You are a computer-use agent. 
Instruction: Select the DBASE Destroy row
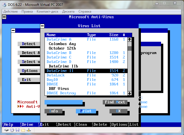86,93
